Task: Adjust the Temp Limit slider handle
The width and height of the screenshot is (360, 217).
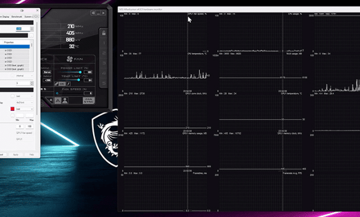Action: [x=78, y=80]
